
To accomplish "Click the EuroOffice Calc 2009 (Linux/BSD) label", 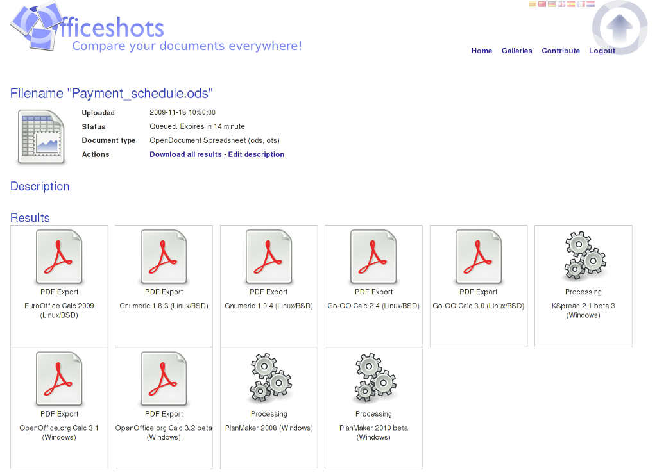I will click(x=59, y=310).
